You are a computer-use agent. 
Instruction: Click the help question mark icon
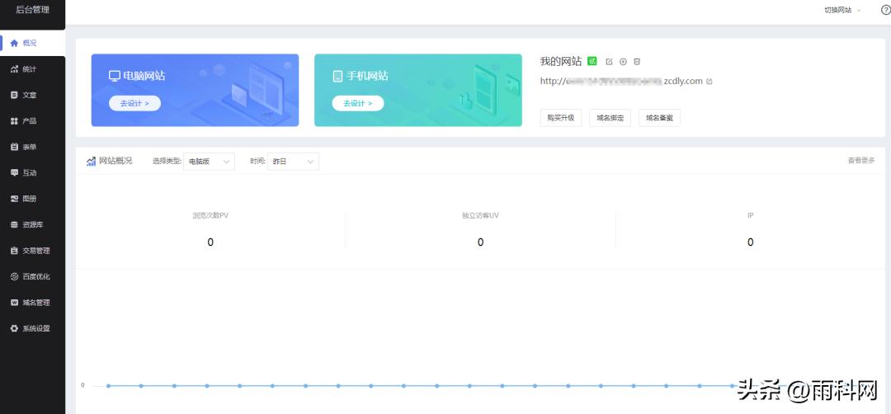tap(884, 10)
